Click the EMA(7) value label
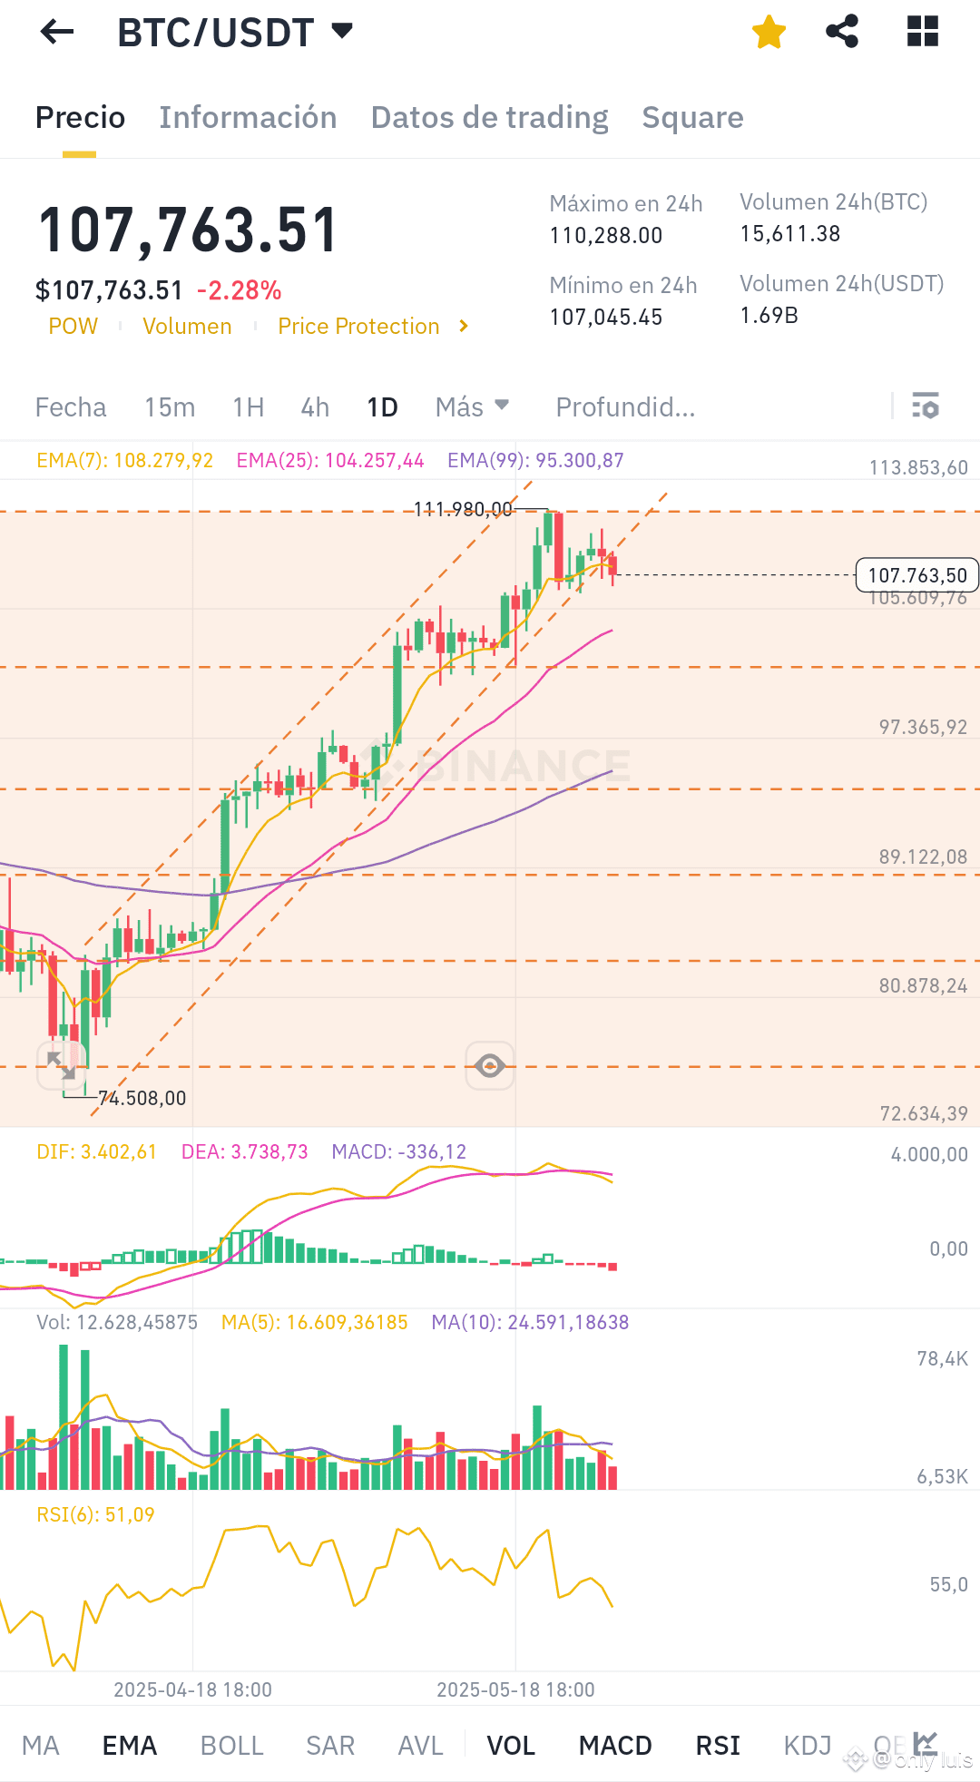The image size is (980, 1782). 124,461
